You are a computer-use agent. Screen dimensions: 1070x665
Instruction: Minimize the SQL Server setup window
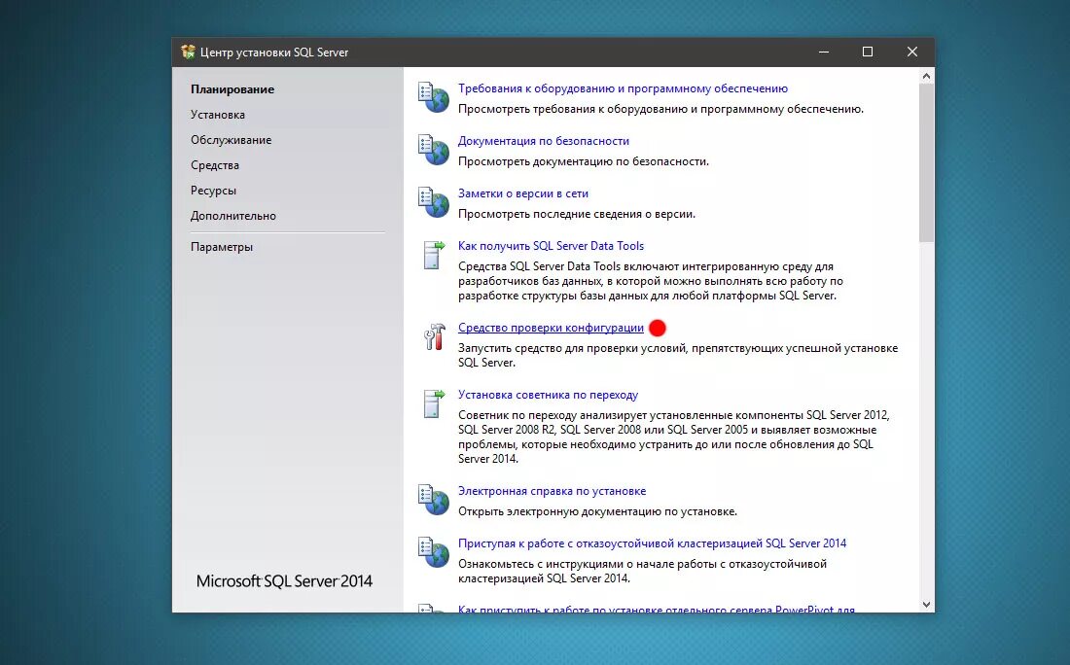click(x=824, y=52)
